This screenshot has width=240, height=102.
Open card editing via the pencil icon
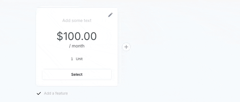[110, 15]
